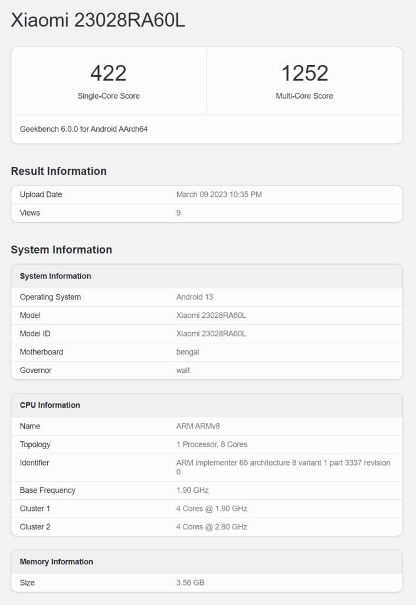The image size is (416, 605).
Task: Select the ARM implementer 65 identifier value
Action: pos(283,467)
